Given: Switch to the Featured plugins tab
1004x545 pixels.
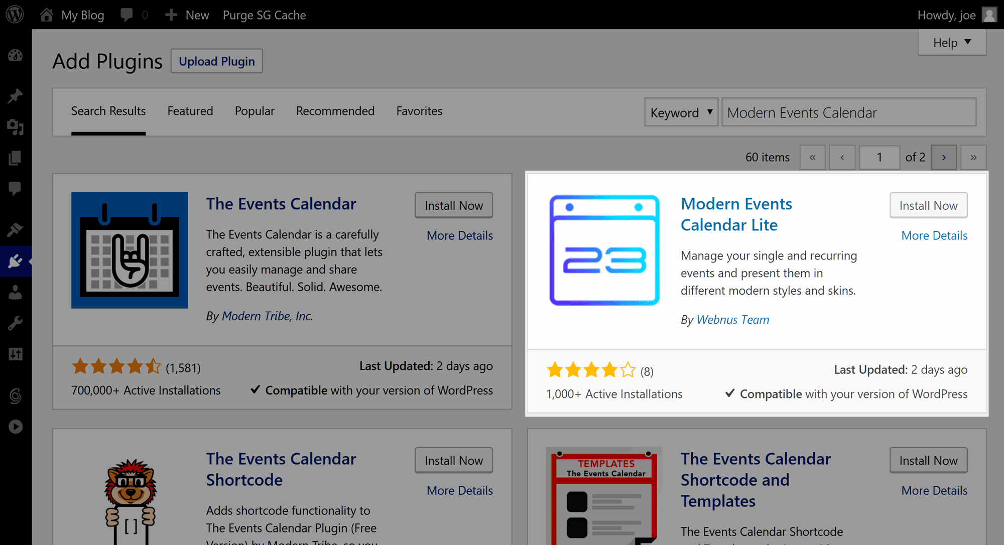Looking at the screenshot, I should (190, 111).
